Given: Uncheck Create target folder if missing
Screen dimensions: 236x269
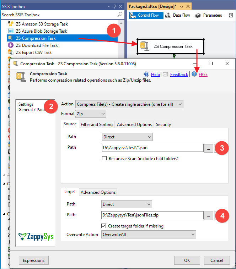Looking at the screenshot, I should [x=104, y=226].
